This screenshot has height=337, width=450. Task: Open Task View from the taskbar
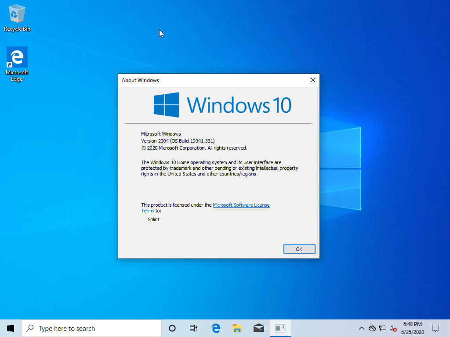193,328
